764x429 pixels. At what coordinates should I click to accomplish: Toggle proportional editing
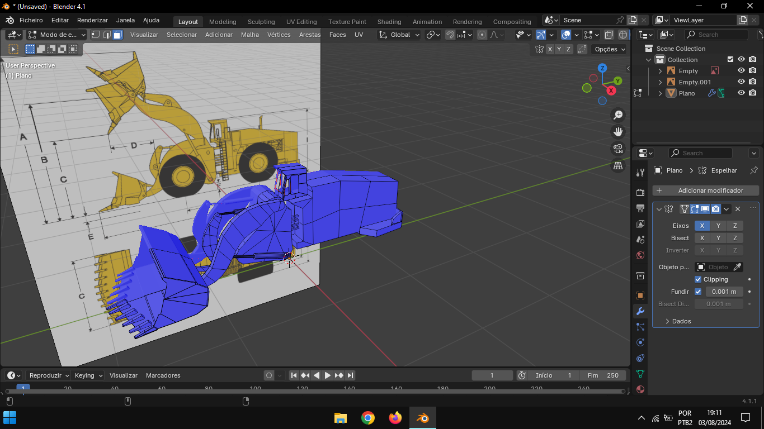click(482, 35)
